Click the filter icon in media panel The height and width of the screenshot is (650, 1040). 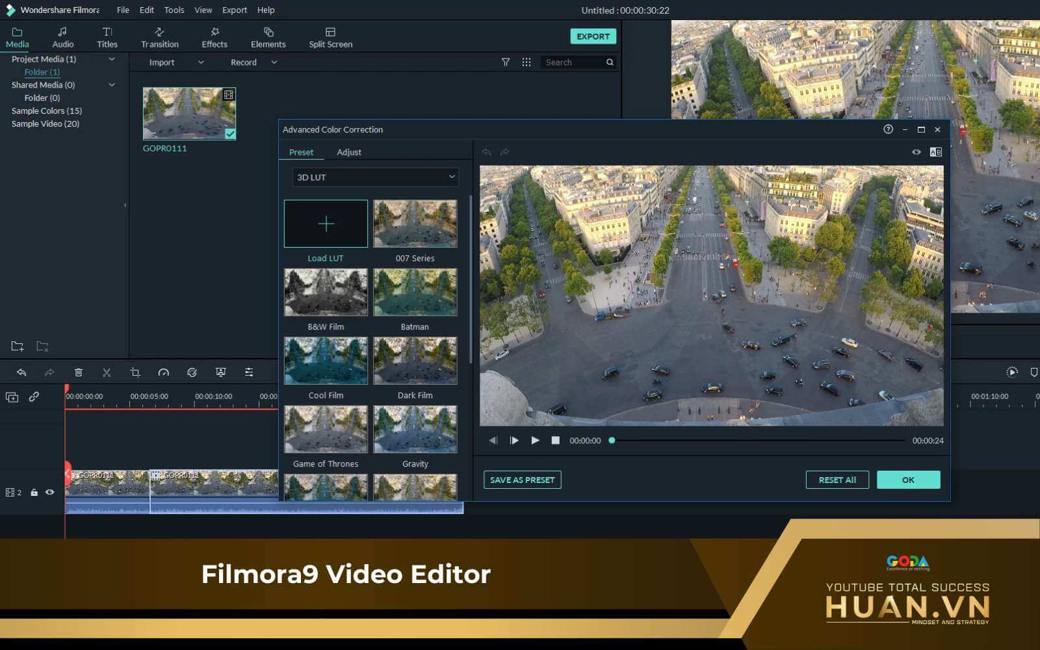click(x=506, y=62)
